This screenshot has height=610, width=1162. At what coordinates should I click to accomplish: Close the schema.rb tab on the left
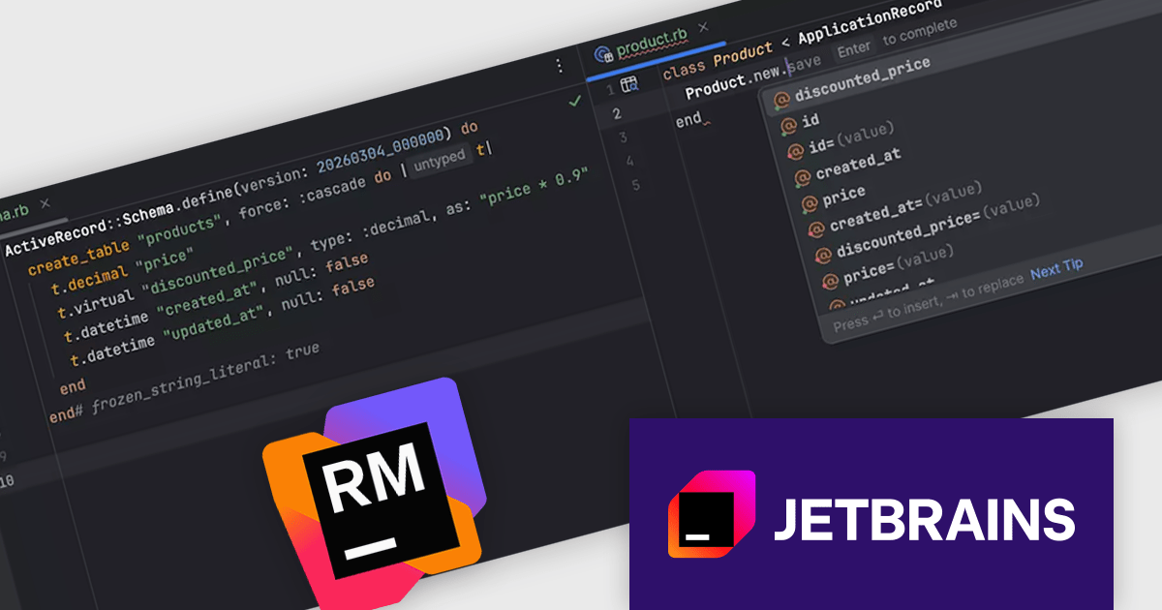tap(45, 203)
